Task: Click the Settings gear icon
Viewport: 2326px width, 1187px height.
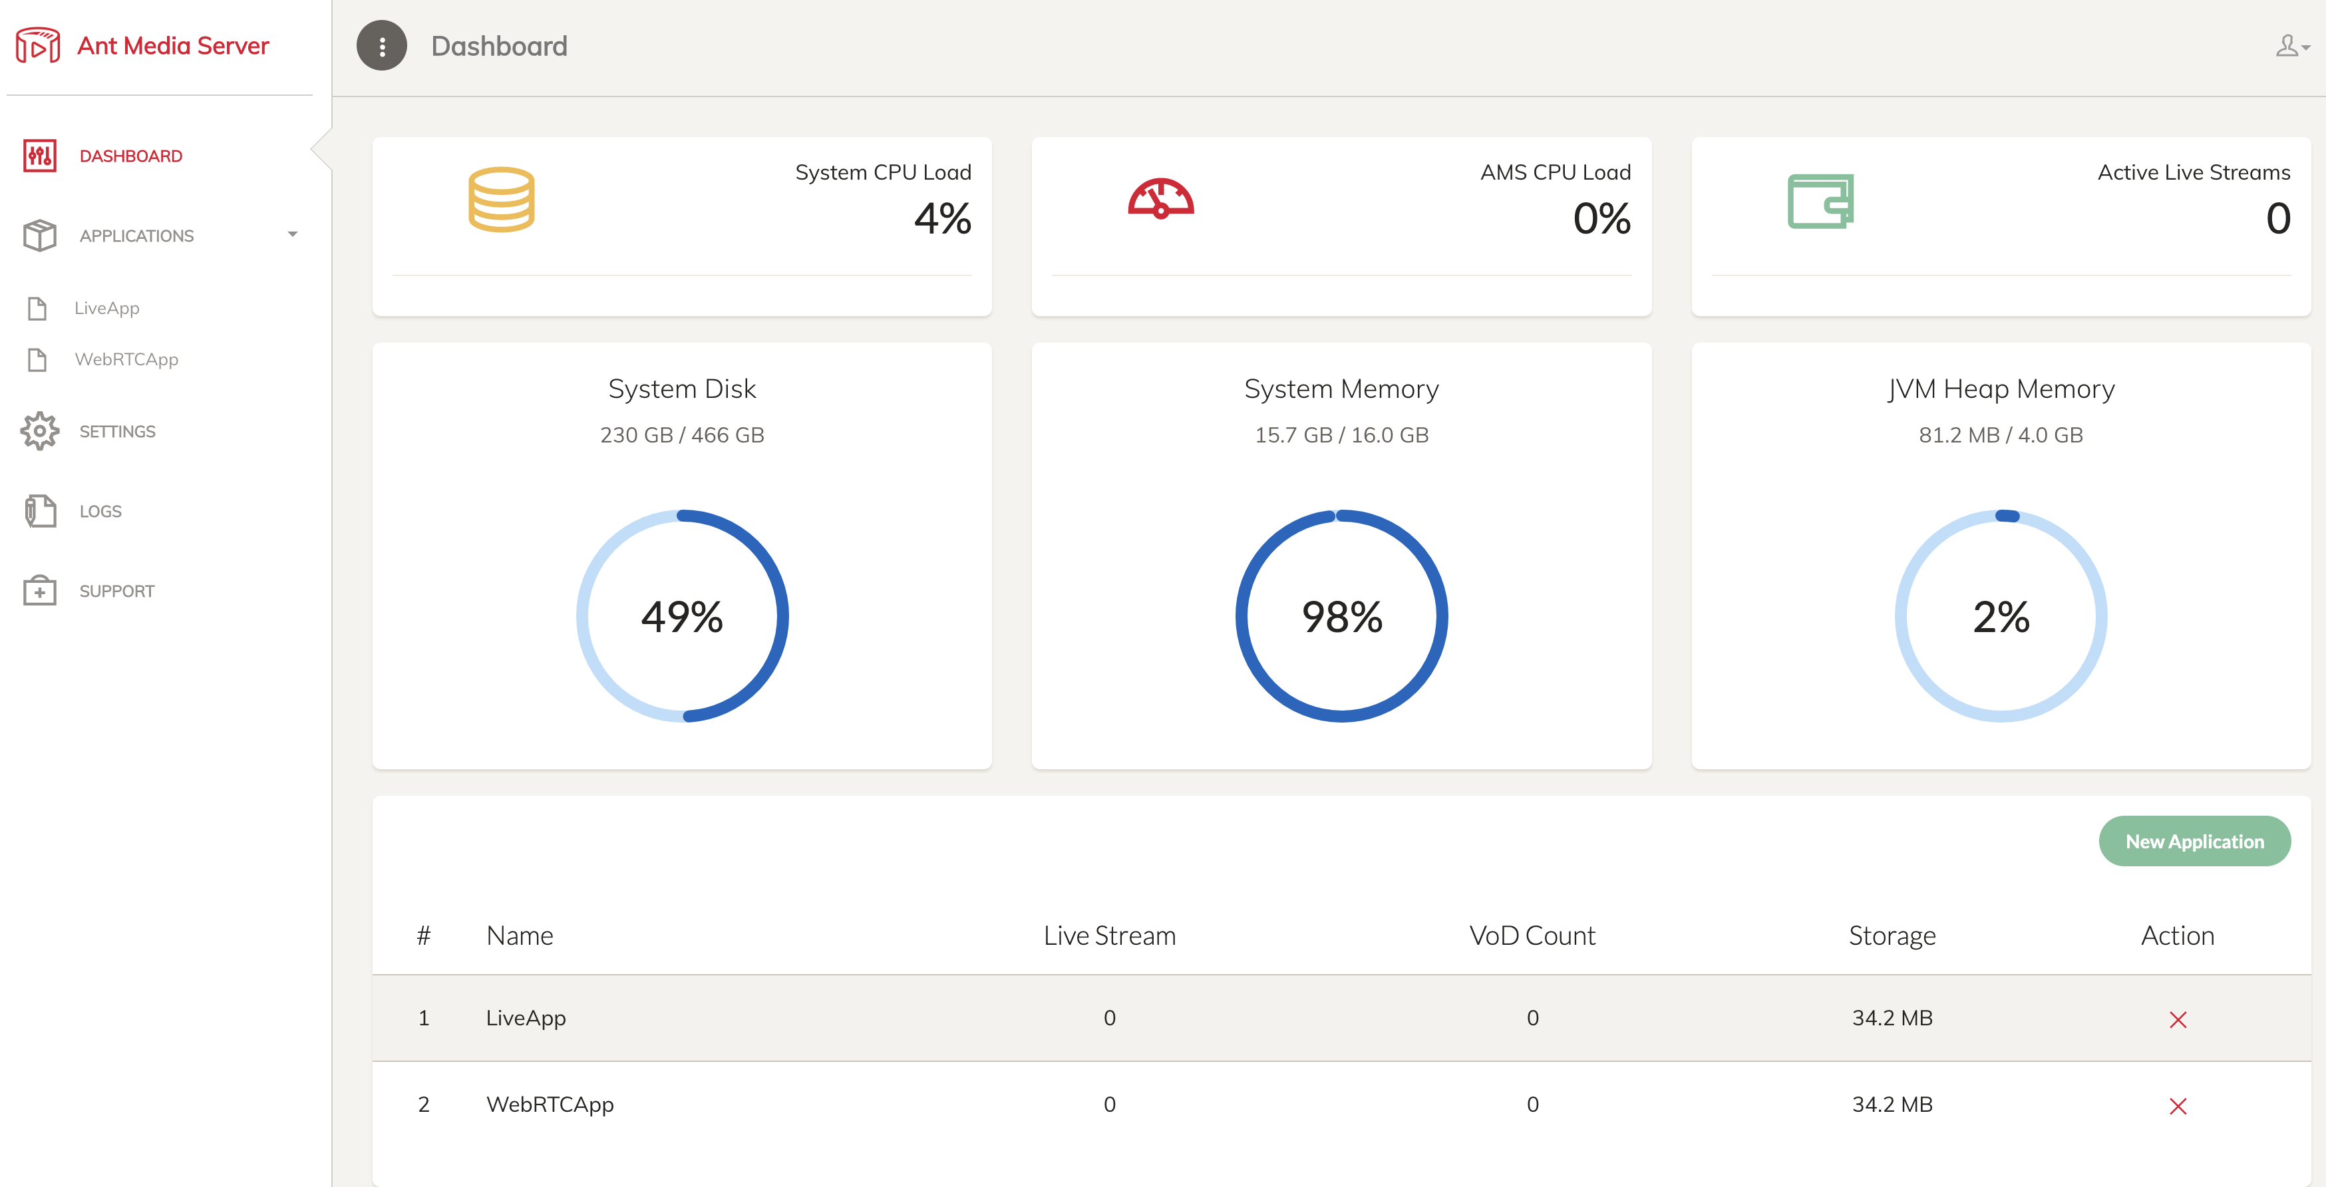Action: click(40, 431)
